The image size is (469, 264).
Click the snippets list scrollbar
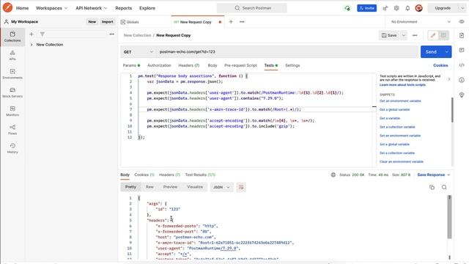tap(452, 110)
